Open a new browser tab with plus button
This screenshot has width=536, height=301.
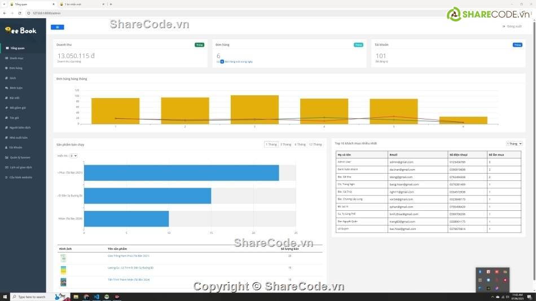[111, 4]
